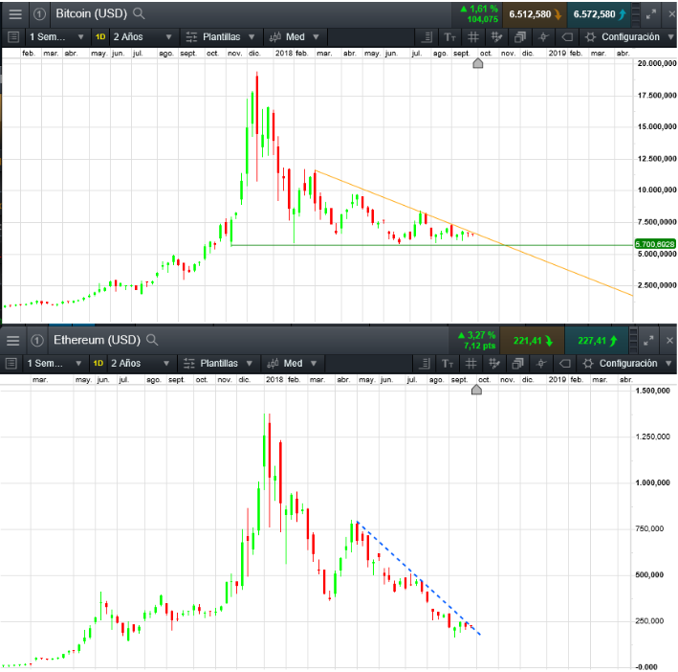Click the Ethereum chart grid-draw tool icon

(494, 364)
